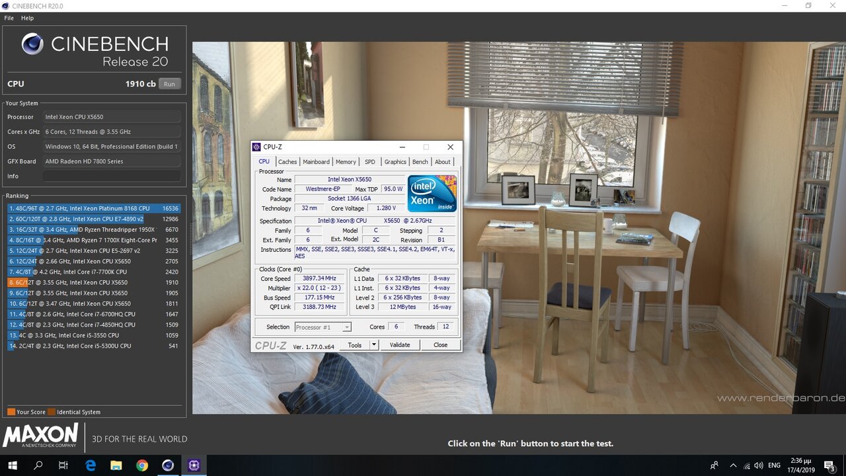Open Google Chrome from taskbar

[x=142, y=465]
